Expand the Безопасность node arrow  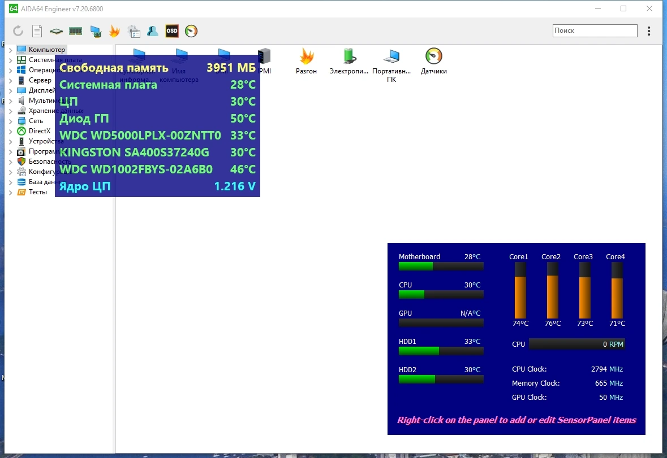point(11,162)
